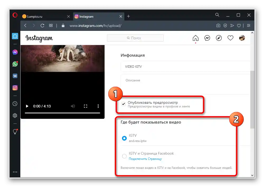Image resolution: width=264 pixels, height=187 pixels.
Task: Click the site security padlock
Action: (63, 26)
